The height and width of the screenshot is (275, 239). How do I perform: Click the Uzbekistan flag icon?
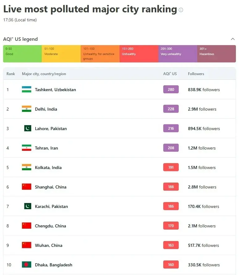[27, 90]
